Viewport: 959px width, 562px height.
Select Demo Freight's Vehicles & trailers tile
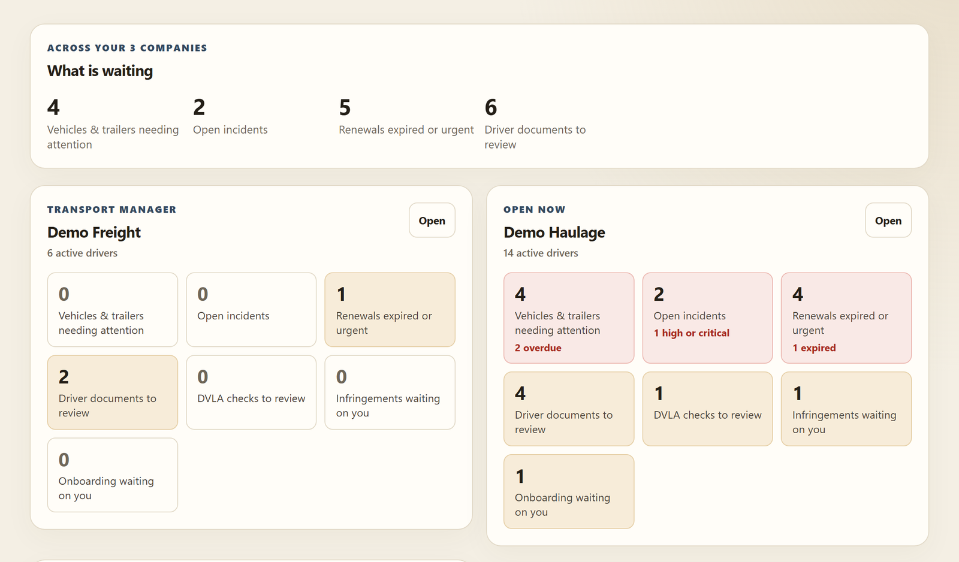pos(113,310)
